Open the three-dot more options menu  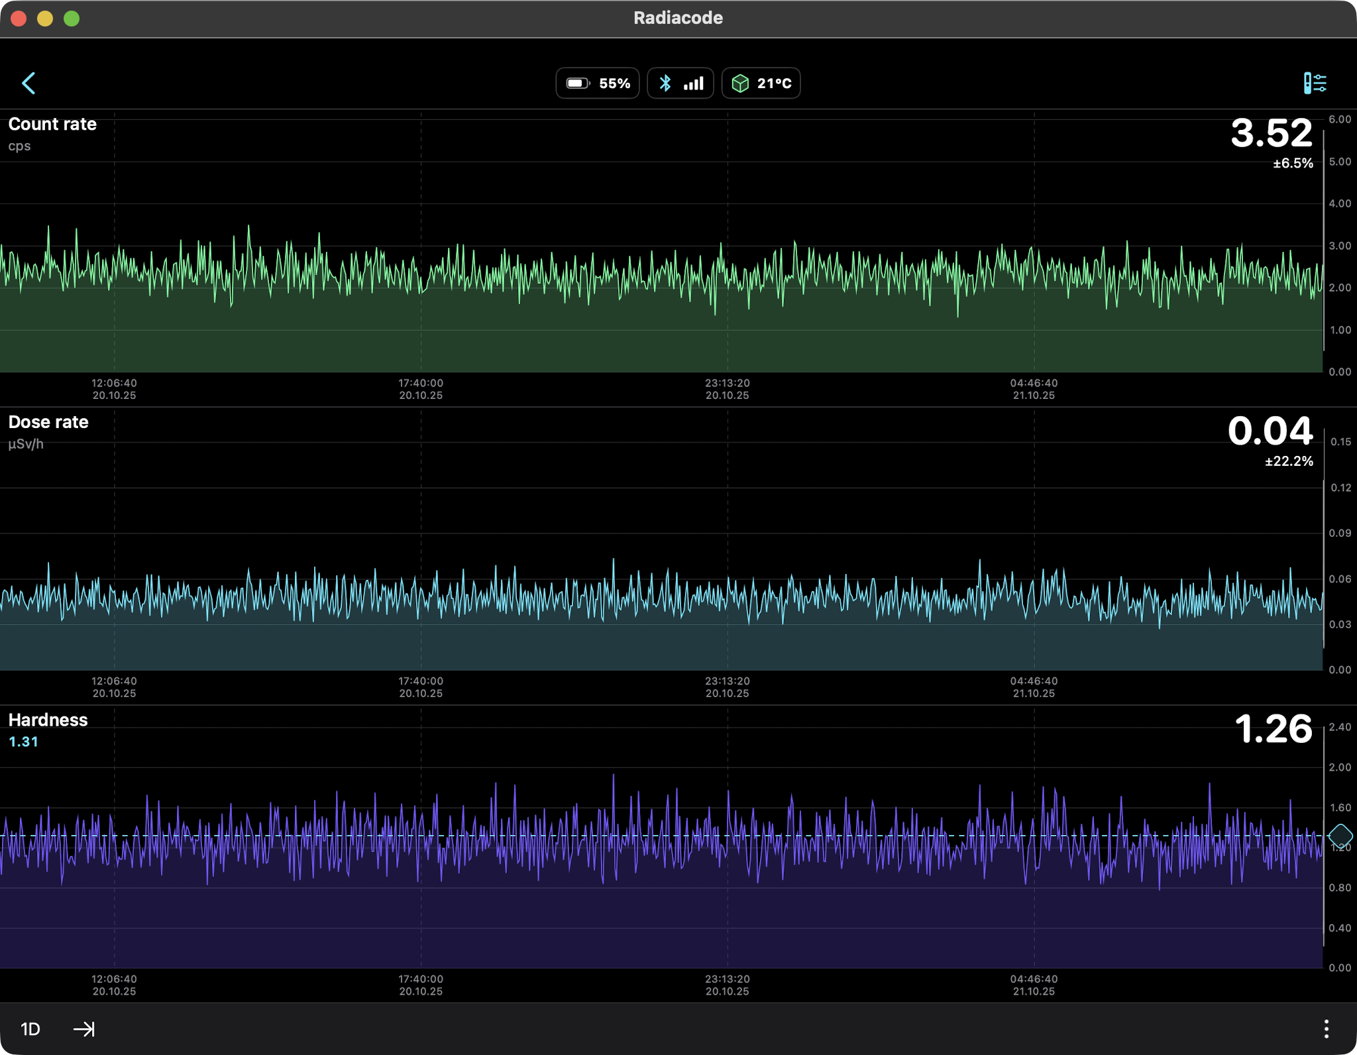pos(1326,1028)
